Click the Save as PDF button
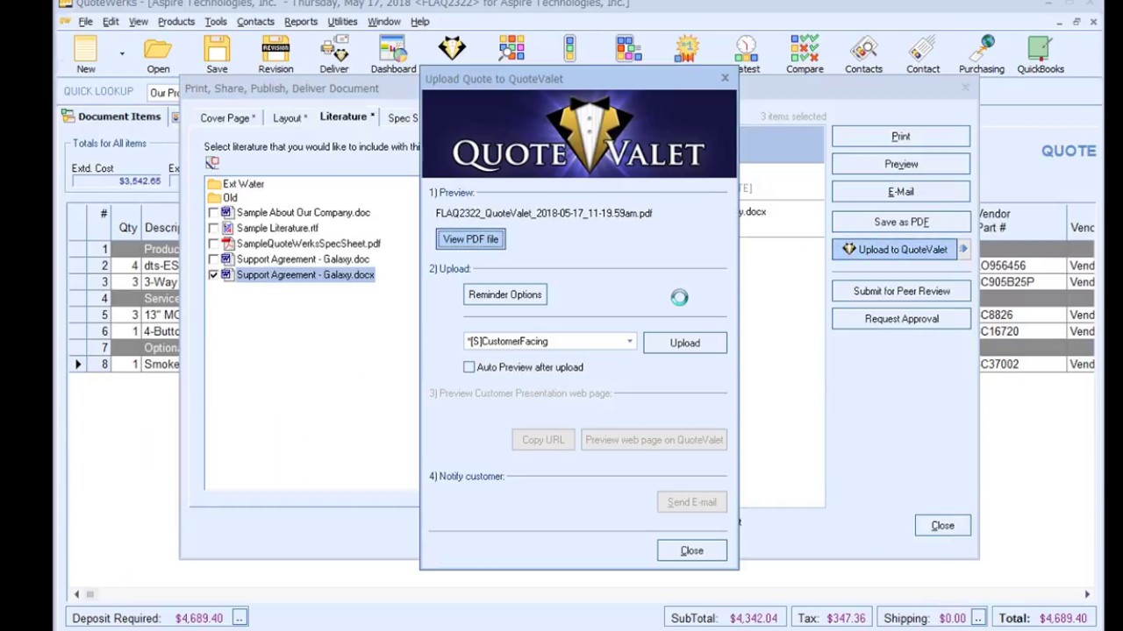 click(901, 223)
